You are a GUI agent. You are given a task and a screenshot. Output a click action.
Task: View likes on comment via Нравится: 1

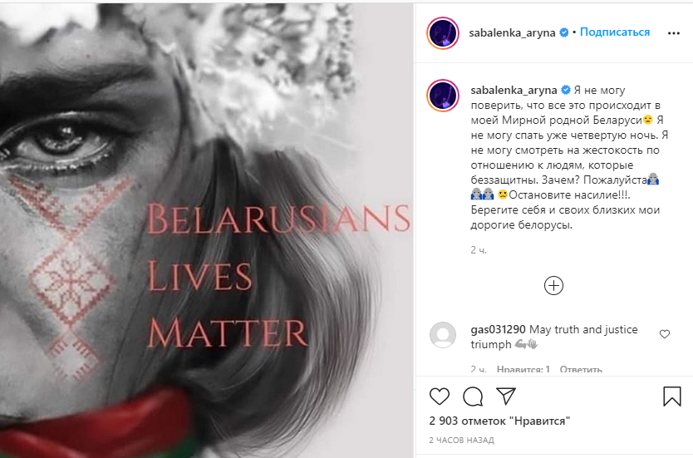(x=523, y=369)
